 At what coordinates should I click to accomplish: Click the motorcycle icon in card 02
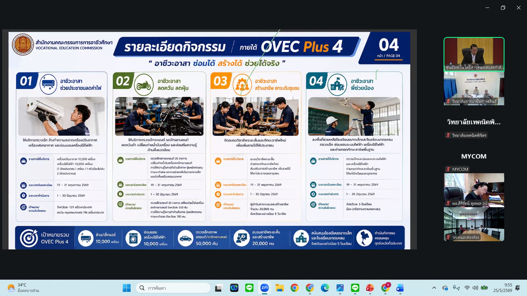tap(144, 84)
